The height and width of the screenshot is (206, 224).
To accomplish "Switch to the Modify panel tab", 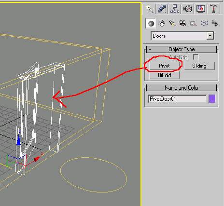I will 162,9.
